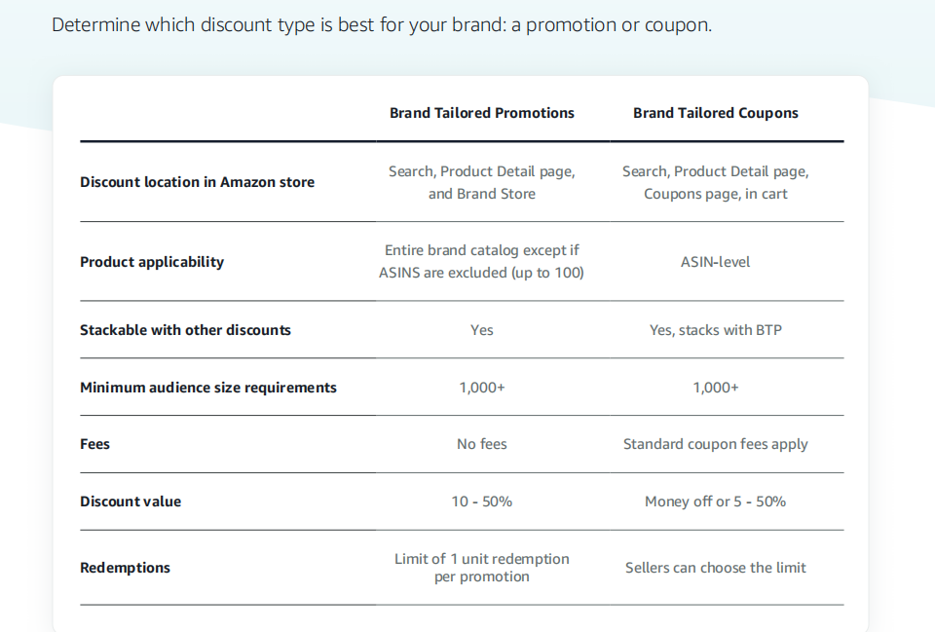Image resolution: width=935 pixels, height=632 pixels.
Task: Click 'Standard coupon fees apply' text
Action: 716,444
